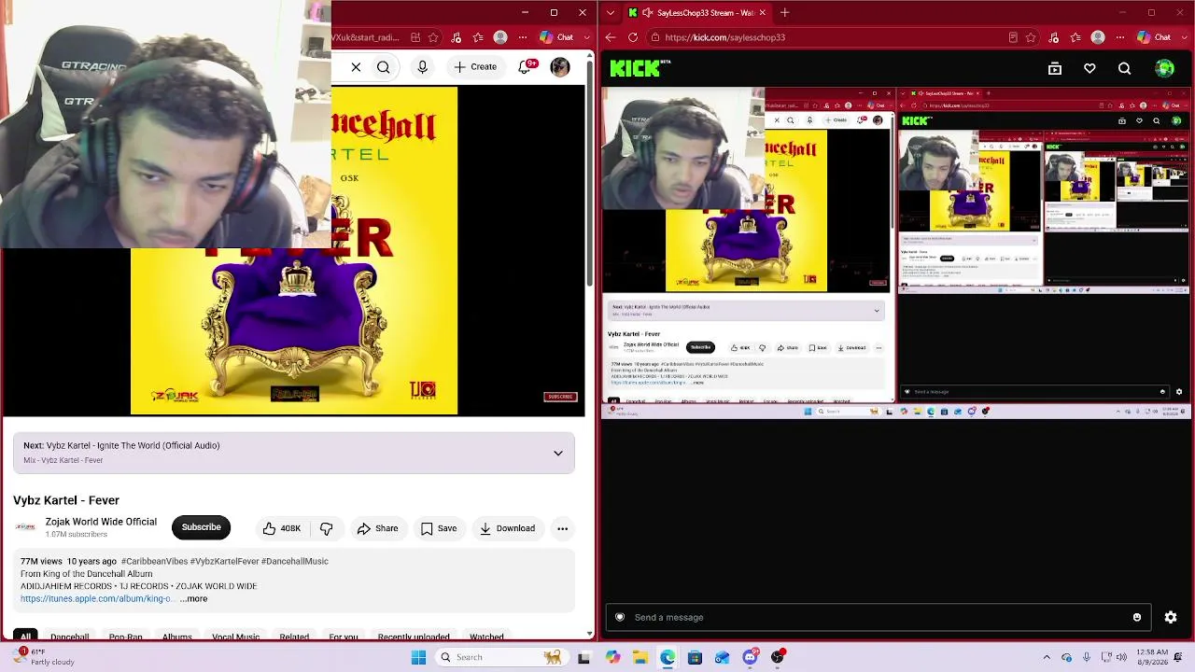Expand the Next up mix panel

(x=557, y=453)
